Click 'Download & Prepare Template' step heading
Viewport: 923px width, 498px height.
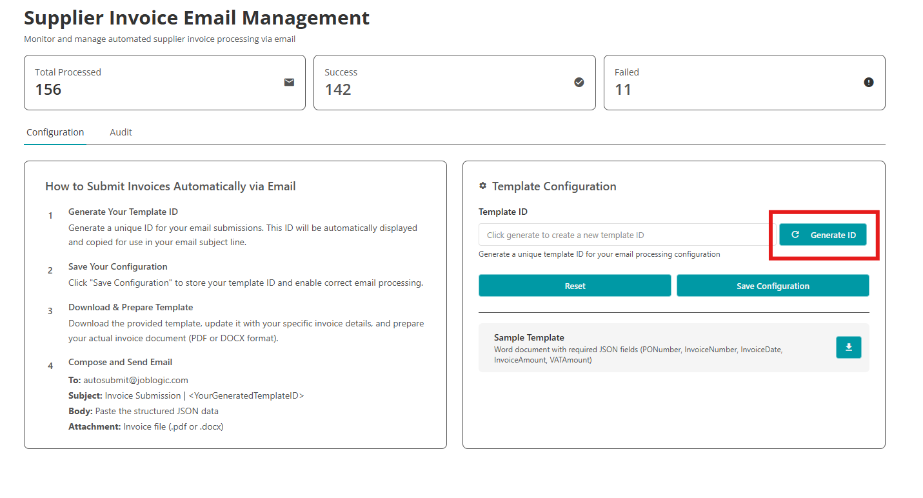[131, 307]
